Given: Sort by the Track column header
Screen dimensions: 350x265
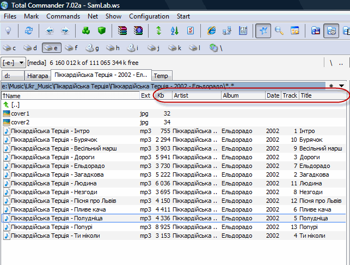Looking at the screenshot, I should coord(290,96).
